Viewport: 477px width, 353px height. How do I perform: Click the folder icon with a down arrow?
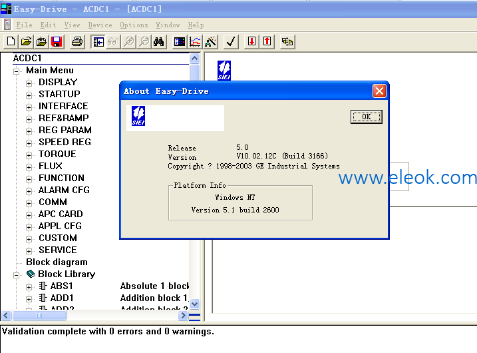pos(41,41)
